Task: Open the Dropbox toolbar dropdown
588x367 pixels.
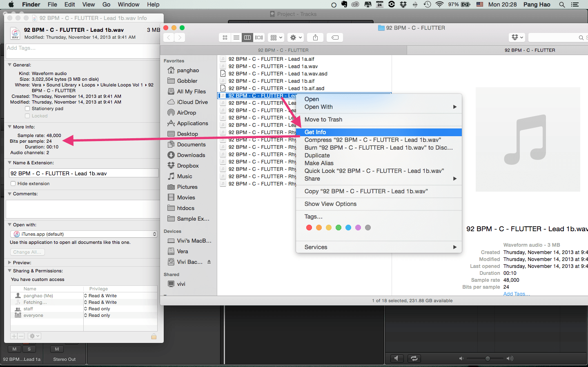Action: 517,38
